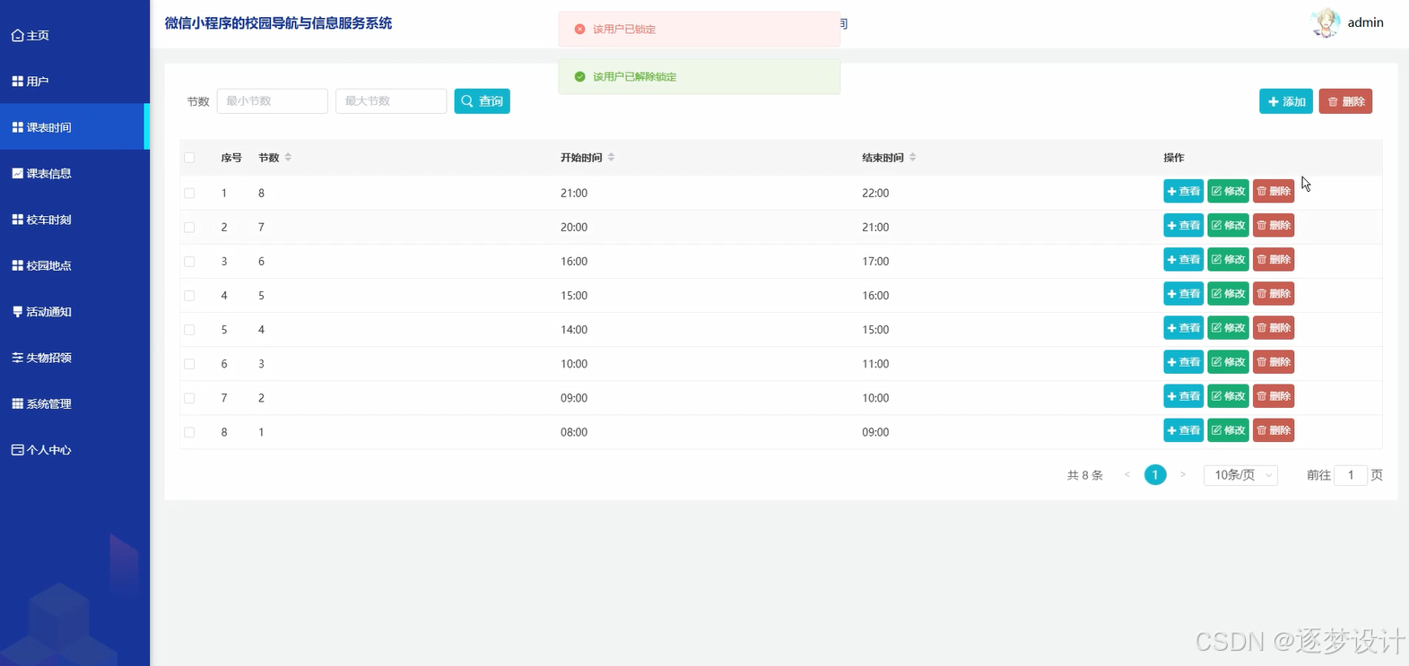Click 查看 for the 14:00–15:00 row
1409x666 pixels.
click(1183, 327)
